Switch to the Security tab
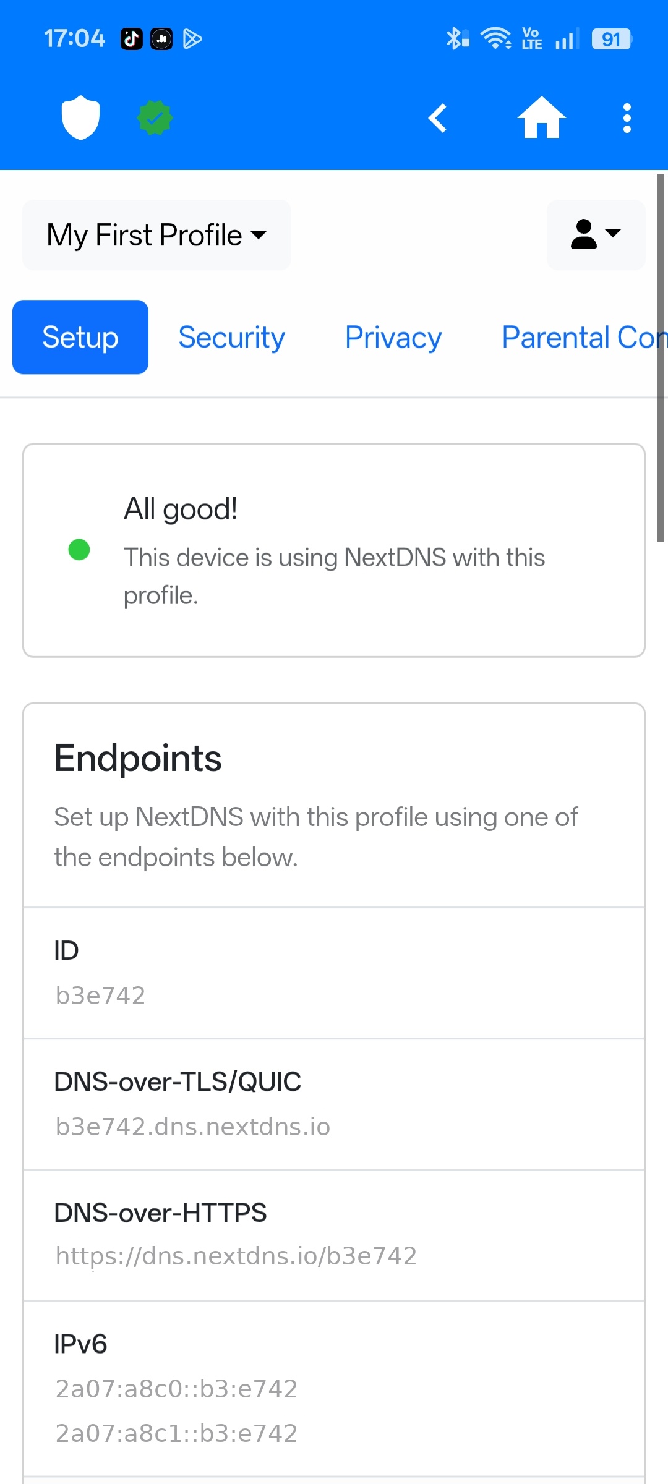 (231, 337)
